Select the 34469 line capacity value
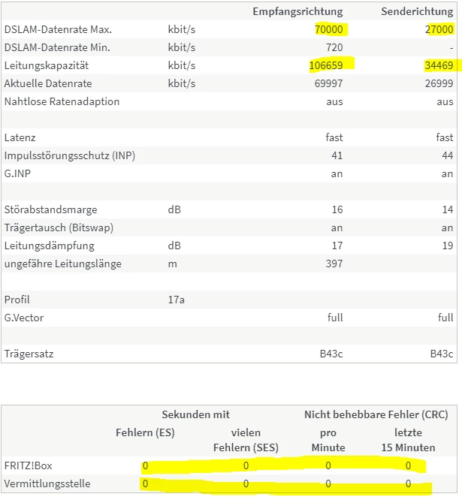The height and width of the screenshot is (497, 462). (x=438, y=65)
